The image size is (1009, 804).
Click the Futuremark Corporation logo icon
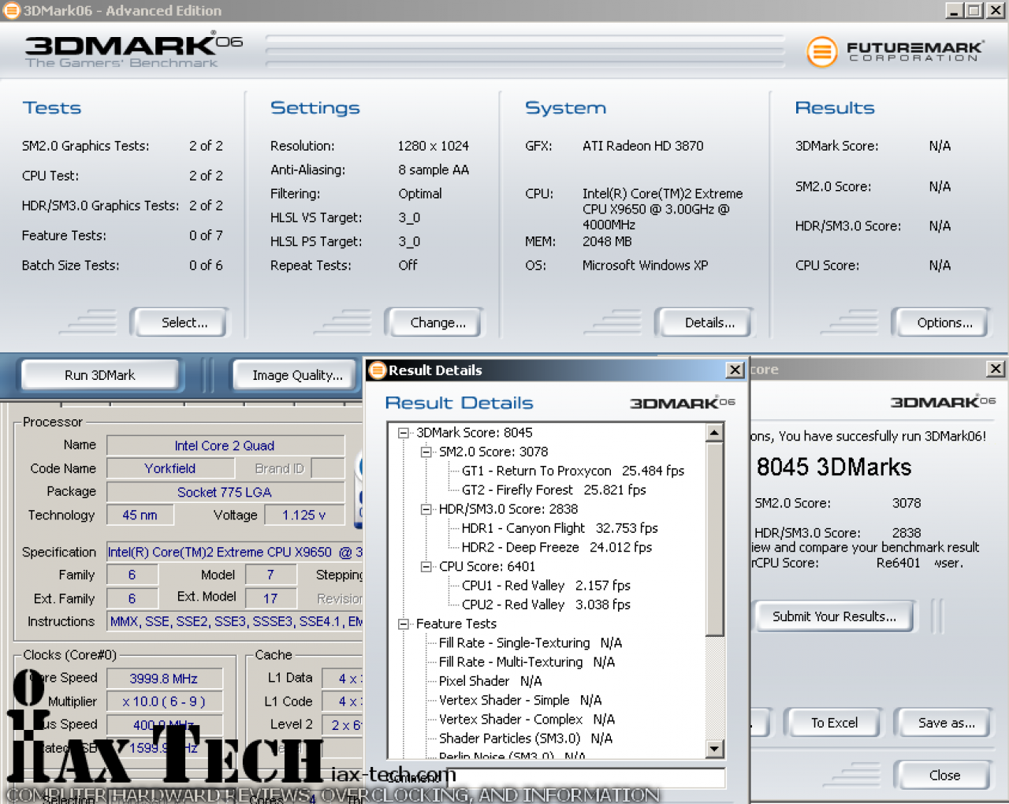[x=821, y=52]
